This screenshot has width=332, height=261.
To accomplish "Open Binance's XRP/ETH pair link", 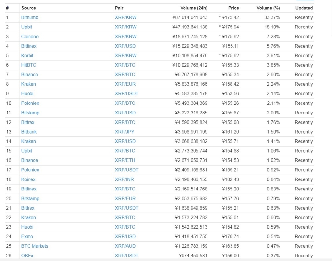I will click(125, 160).
